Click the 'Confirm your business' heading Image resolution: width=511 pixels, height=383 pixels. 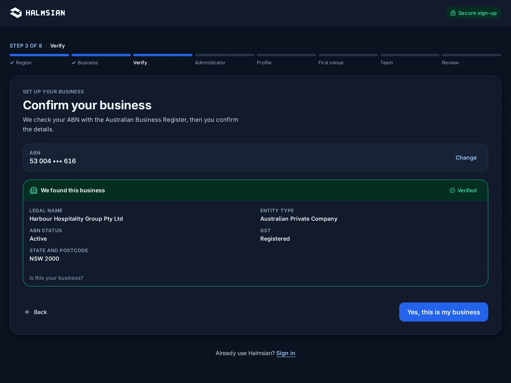[87, 105]
